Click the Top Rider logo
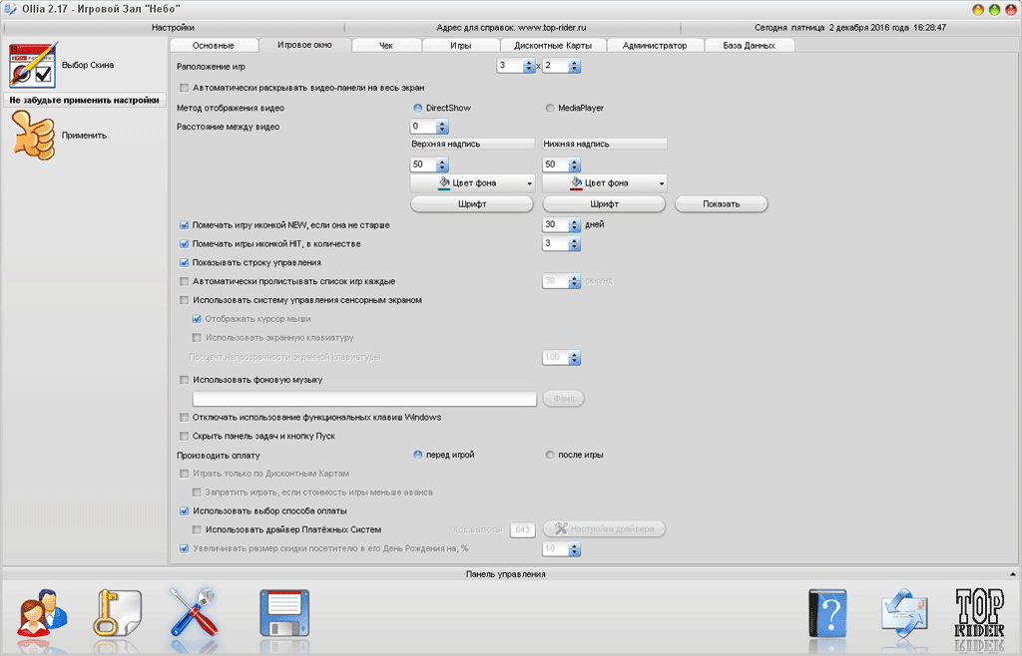Viewport: 1022px width, 656px height. (979, 613)
